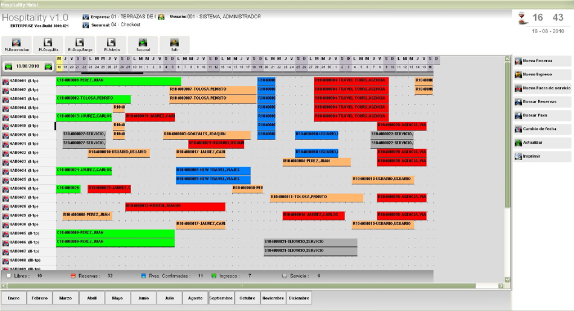Click the Sucursal toolbar icon
The width and height of the screenshot is (574, 311).
pyautogui.click(x=143, y=45)
